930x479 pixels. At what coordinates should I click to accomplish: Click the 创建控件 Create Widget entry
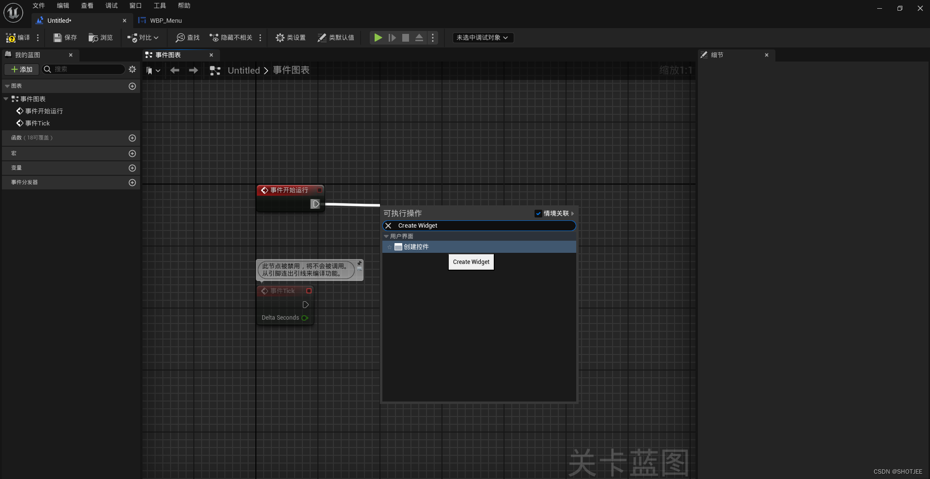tap(414, 247)
